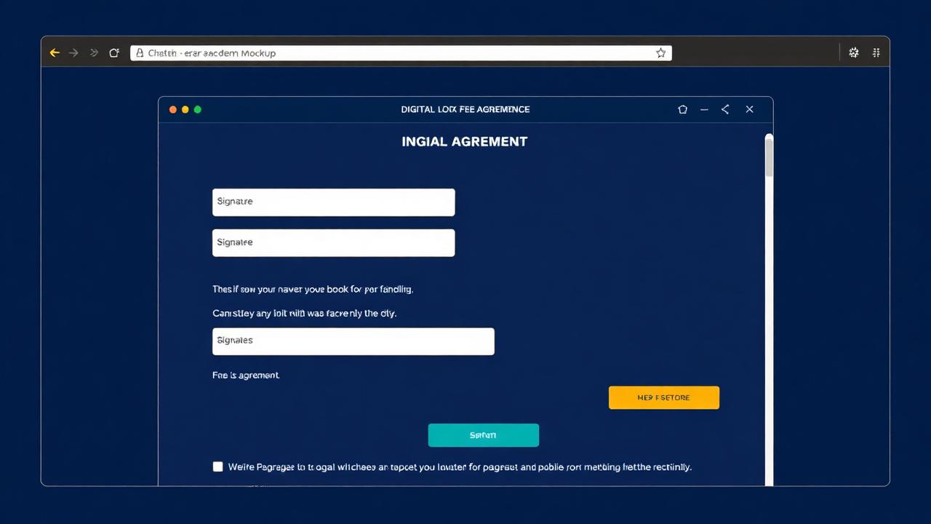931x524 pixels.
Task: Tick the agreement checkbox at bottom
Action: (217, 467)
